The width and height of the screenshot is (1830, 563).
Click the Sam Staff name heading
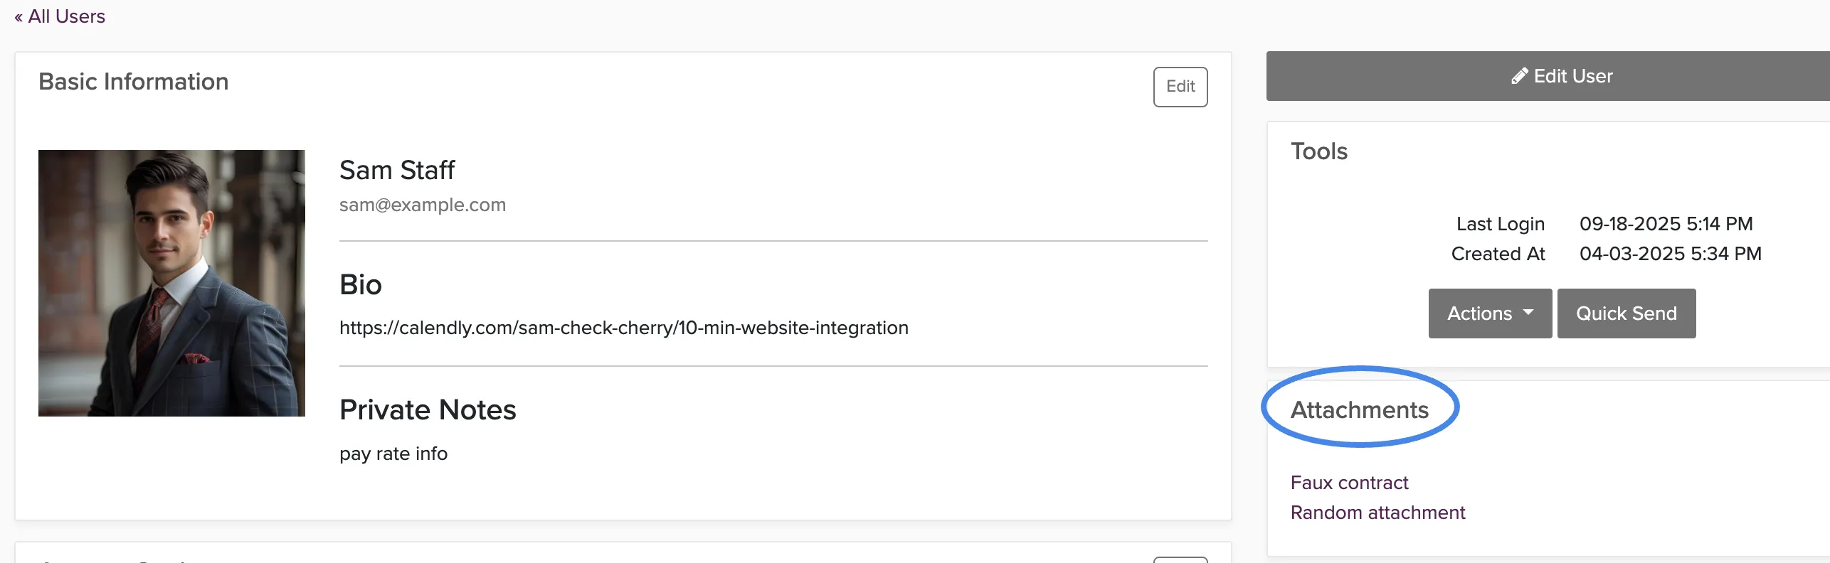396,171
